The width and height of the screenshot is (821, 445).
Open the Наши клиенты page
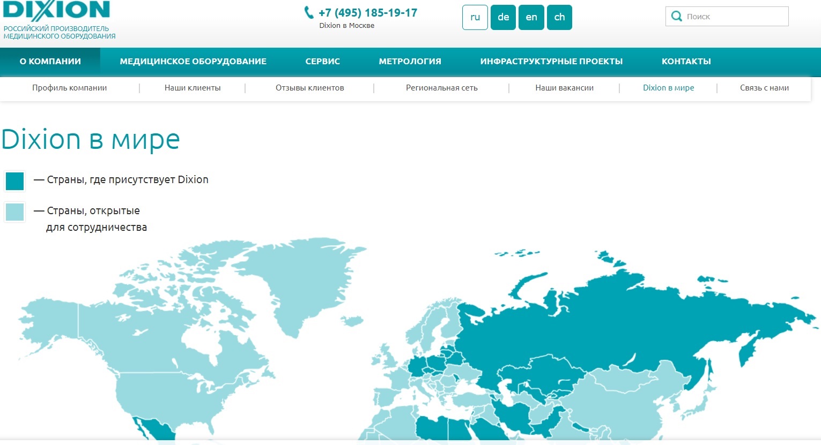pos(193,88)
